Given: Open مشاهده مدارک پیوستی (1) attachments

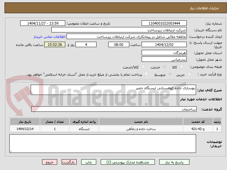Looking at the screenshot, I should (x=128, y=162).
